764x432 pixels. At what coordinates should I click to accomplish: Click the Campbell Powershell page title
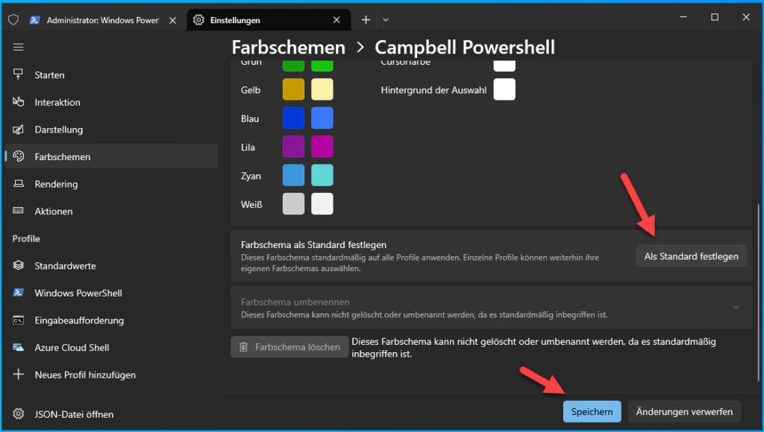465,48
